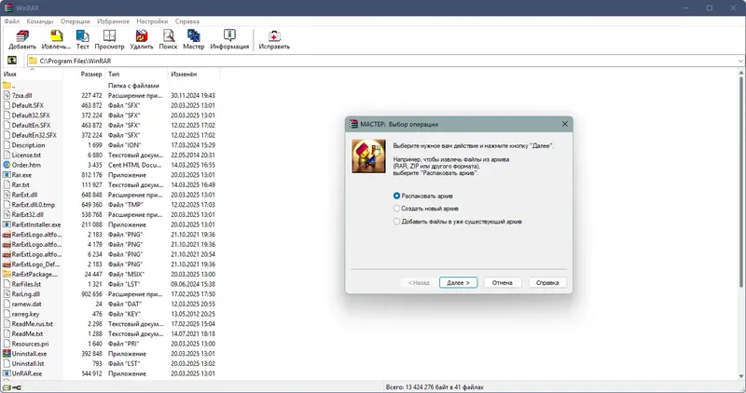Click the RarExtPackage folder-style icon
The height and width of the screenshot is (393, 746).
(7, 274)
